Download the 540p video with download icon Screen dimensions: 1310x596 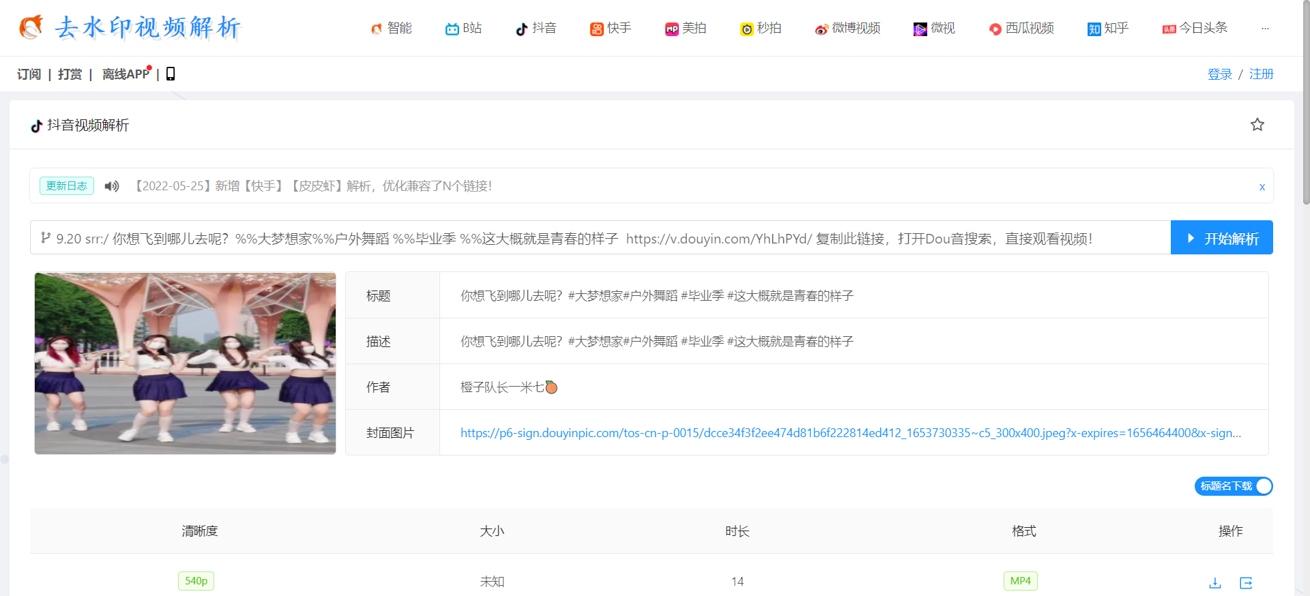pyautogui.click(x=1214, y=582)
